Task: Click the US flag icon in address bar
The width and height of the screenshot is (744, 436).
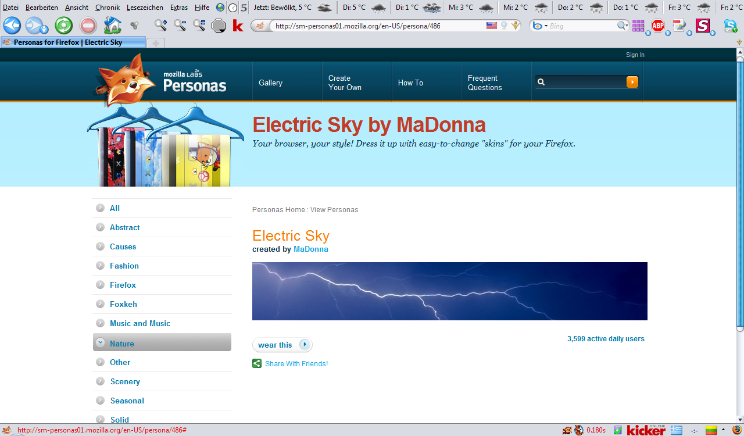Action: coord(492,26)
